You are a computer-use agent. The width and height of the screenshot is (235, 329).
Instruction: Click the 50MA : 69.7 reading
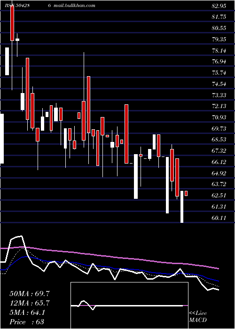pos(30,294)
